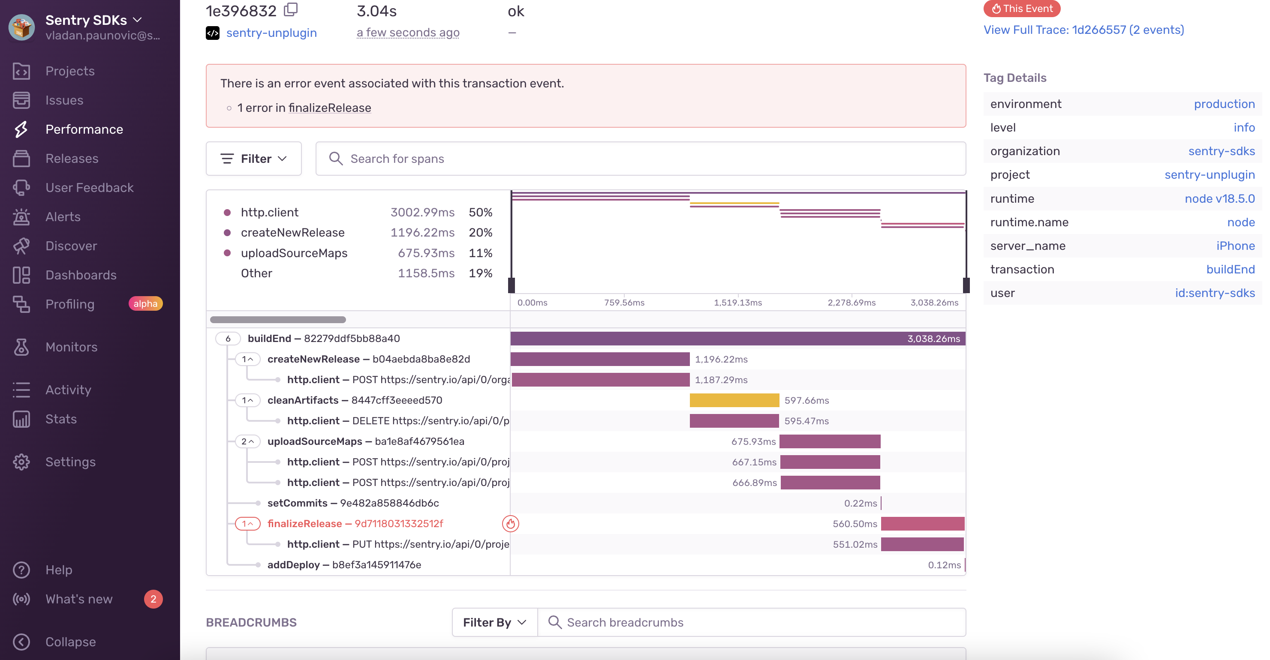Open Settings in the sidebar

70,462
